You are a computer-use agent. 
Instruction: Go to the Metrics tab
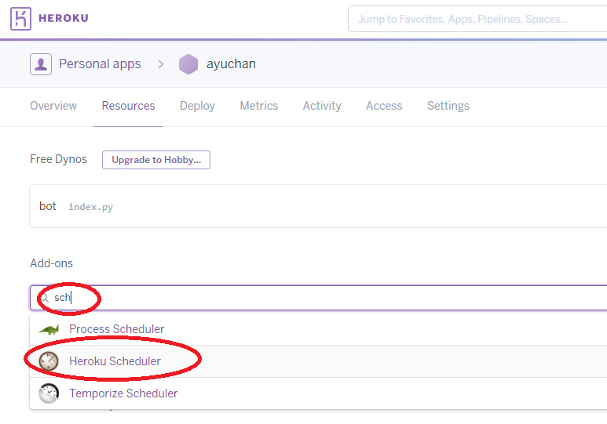259,106
